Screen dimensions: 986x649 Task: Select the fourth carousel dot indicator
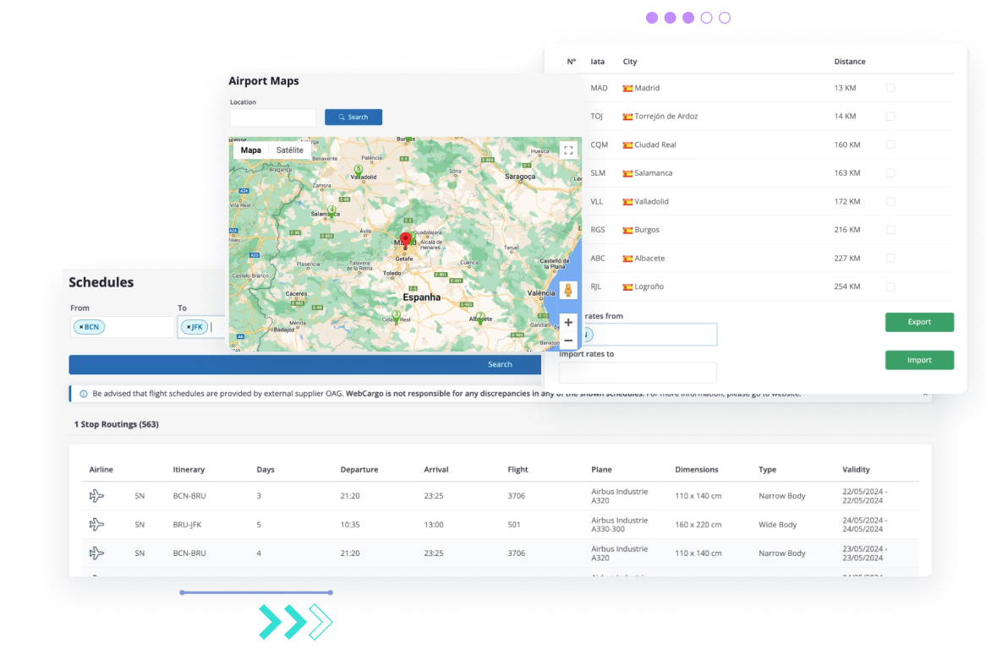click(706, 18)
